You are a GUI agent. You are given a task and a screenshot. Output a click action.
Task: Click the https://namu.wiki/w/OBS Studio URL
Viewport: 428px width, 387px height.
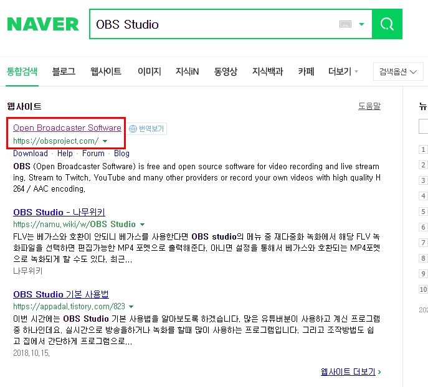[74, 224]
